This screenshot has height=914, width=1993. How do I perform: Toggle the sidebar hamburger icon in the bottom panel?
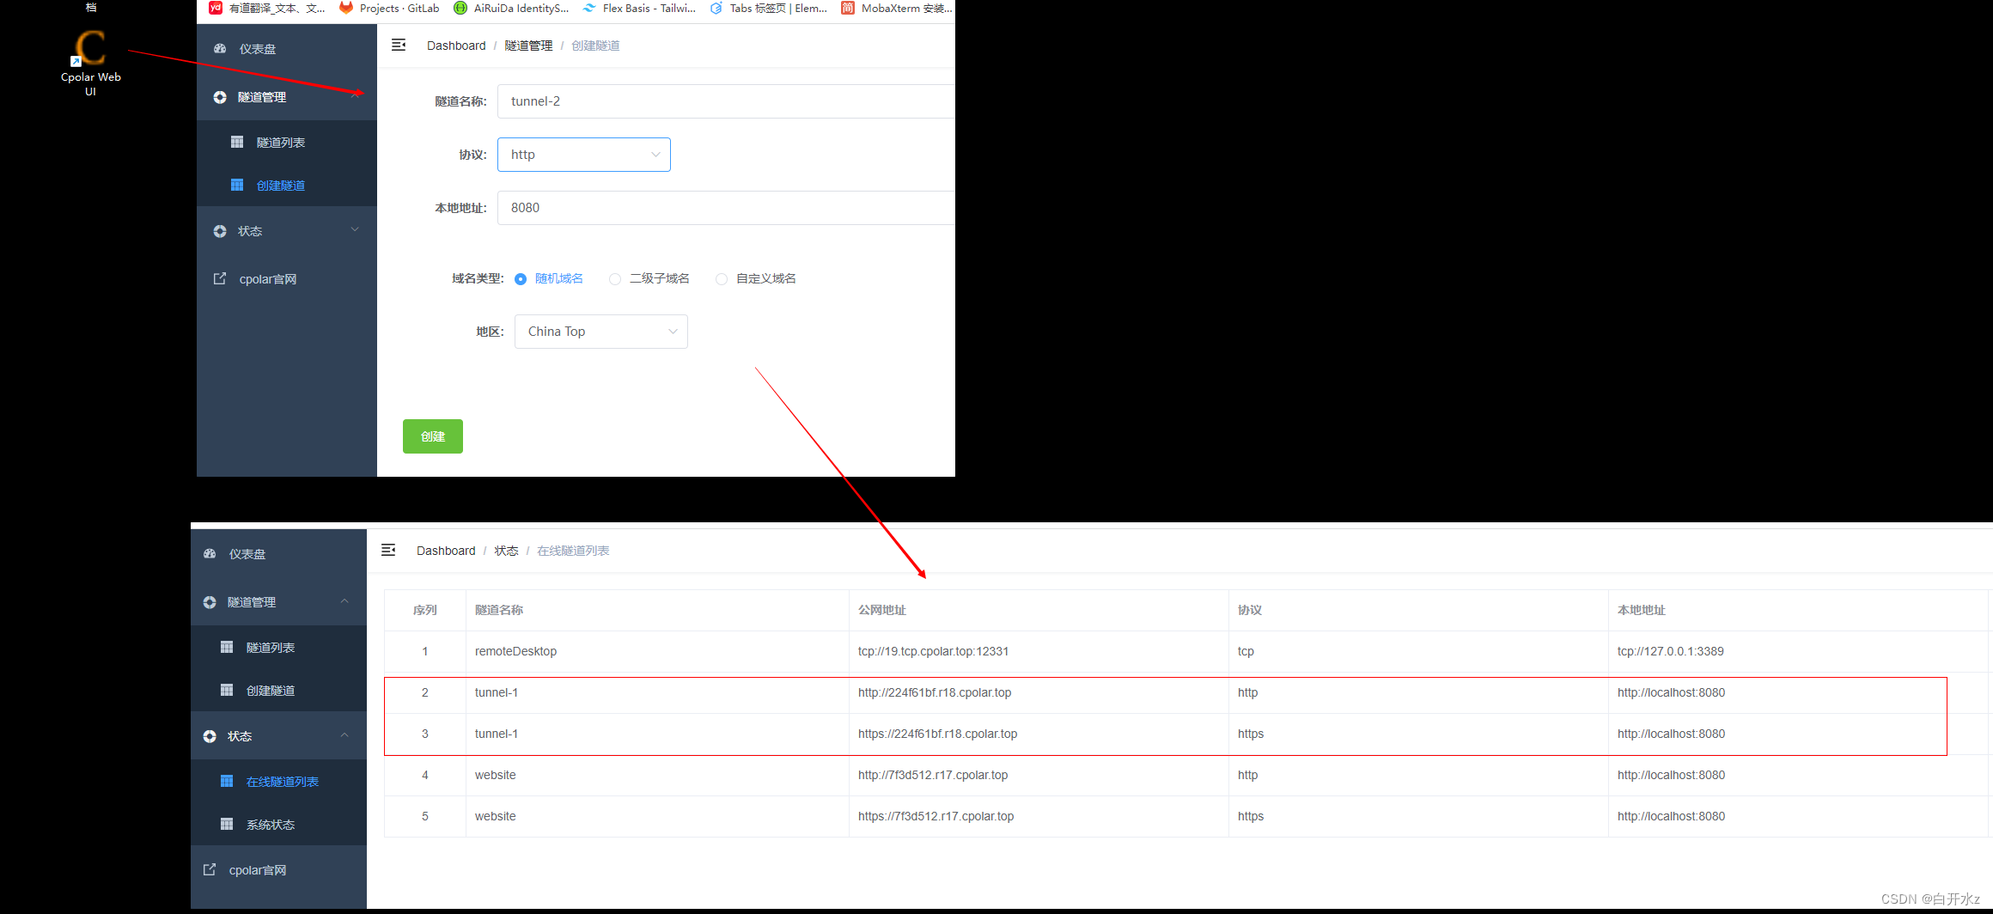coord(388,550)
